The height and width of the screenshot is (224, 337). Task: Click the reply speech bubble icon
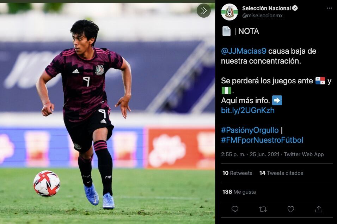[235, 209]
